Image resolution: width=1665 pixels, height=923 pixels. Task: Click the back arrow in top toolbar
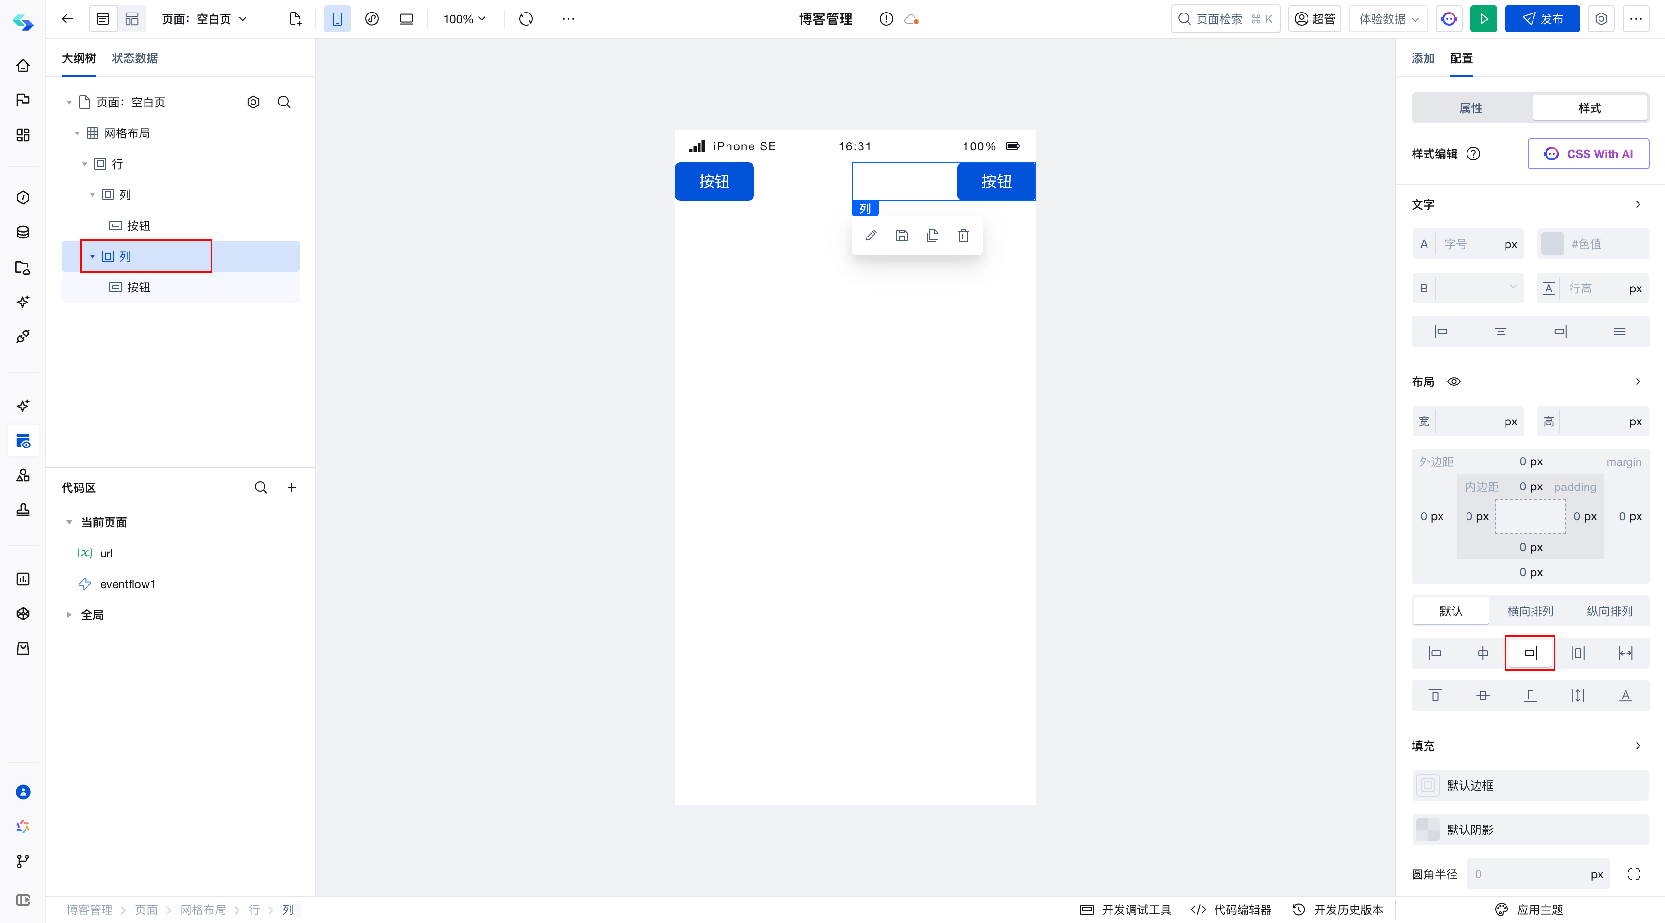(67, 19)
